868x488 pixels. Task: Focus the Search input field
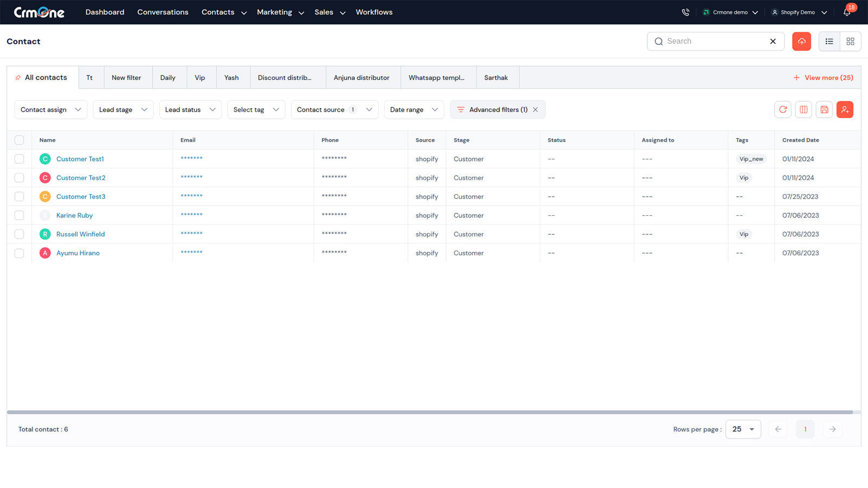pos(716,41)
